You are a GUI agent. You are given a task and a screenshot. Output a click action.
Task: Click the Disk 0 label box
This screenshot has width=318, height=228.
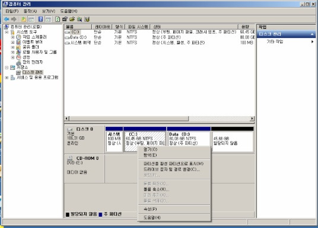coord(84,139)
